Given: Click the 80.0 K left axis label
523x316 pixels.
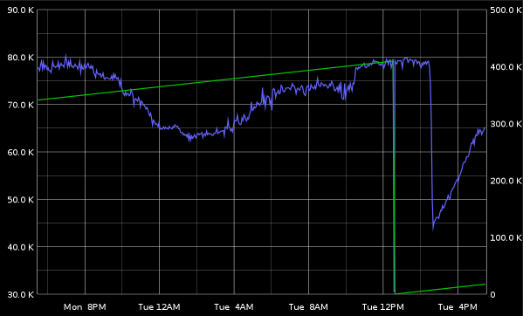Looking at the screenshot, I should [x=20, y=58].
